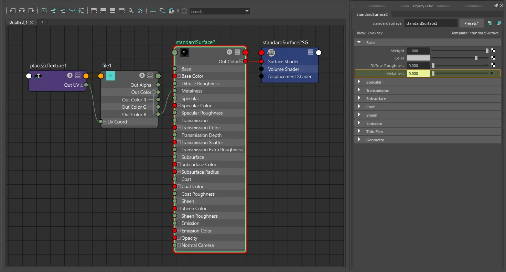Click the Metalness port on standardSurface2

175,91
